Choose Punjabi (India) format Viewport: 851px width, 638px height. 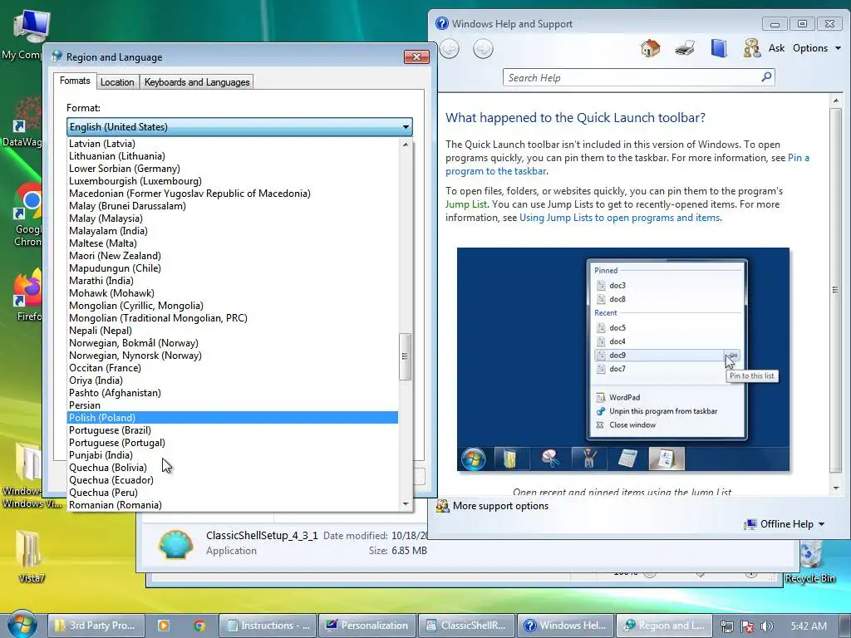pos(233,455)
